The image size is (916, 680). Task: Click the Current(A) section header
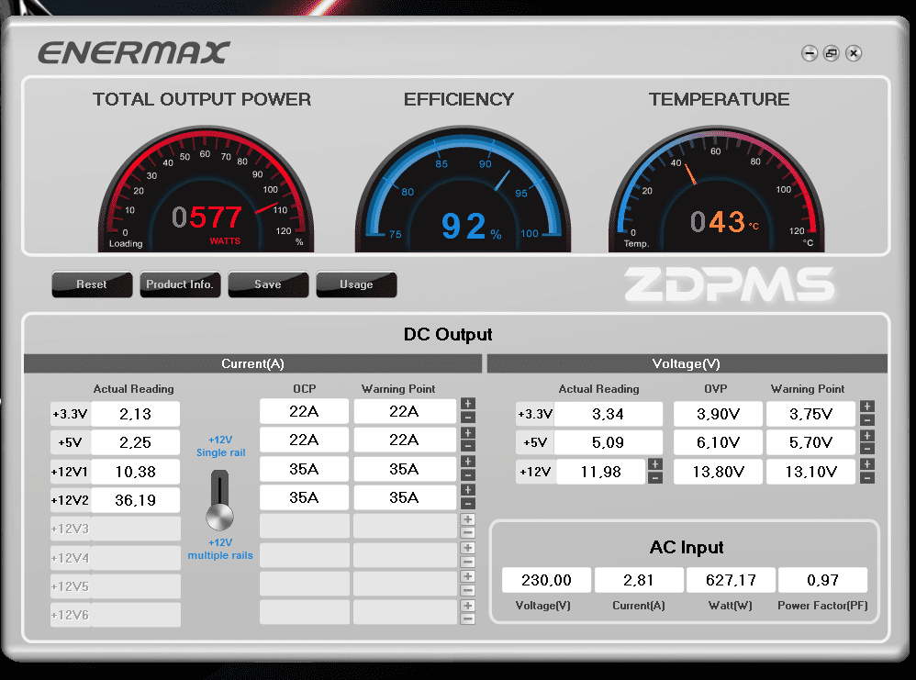252,363
